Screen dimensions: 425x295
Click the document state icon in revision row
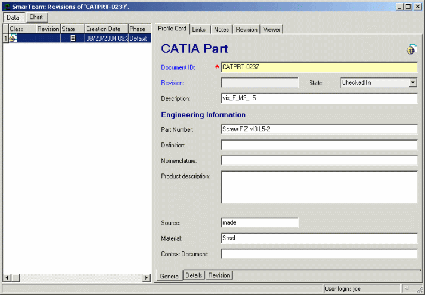(73, 38)
